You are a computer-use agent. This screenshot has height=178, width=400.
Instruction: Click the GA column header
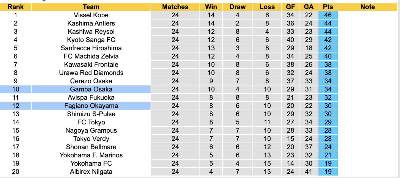309,7
